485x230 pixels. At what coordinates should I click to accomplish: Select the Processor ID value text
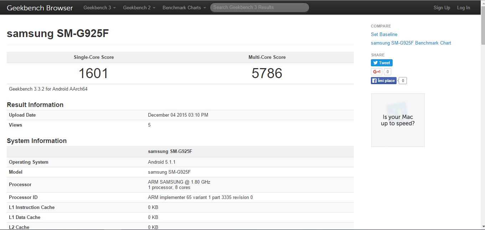pos(200,197)
